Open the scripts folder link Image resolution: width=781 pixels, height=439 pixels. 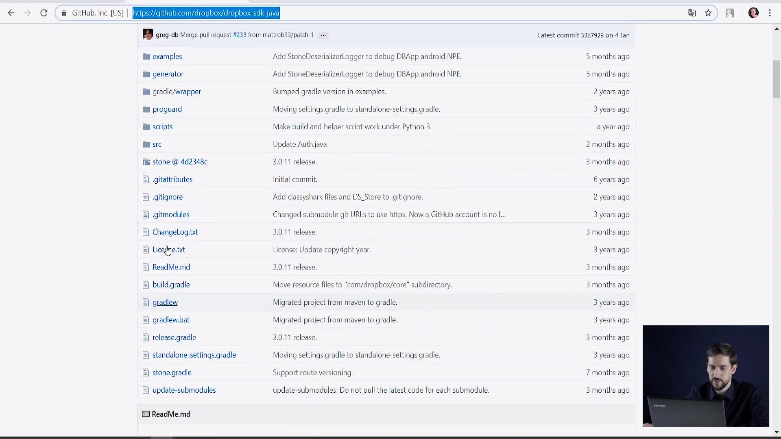pyautogui.click(x=163, y=127)
